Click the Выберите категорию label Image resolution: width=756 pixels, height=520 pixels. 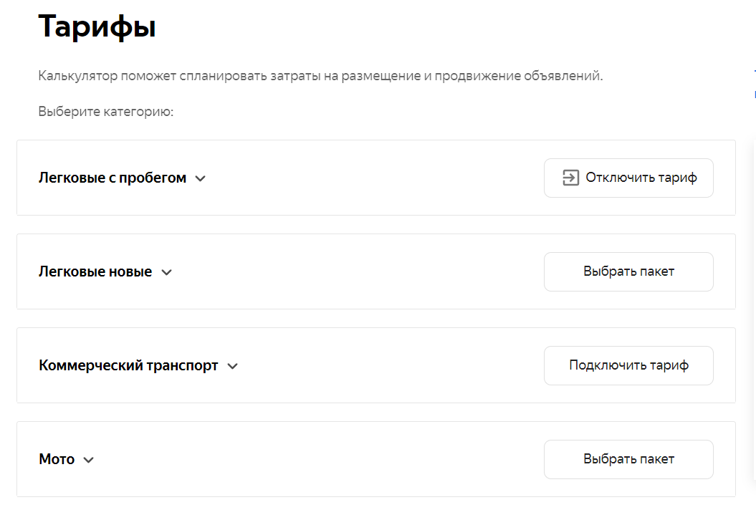pyautogui.click(x=106, y=112)
